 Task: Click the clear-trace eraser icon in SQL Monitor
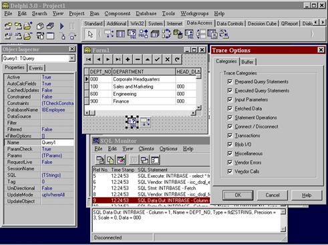(121, 160)
